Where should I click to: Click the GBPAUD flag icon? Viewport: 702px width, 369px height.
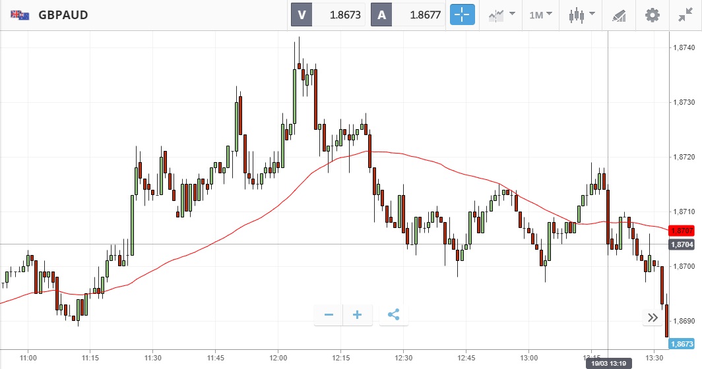point(18,14)
